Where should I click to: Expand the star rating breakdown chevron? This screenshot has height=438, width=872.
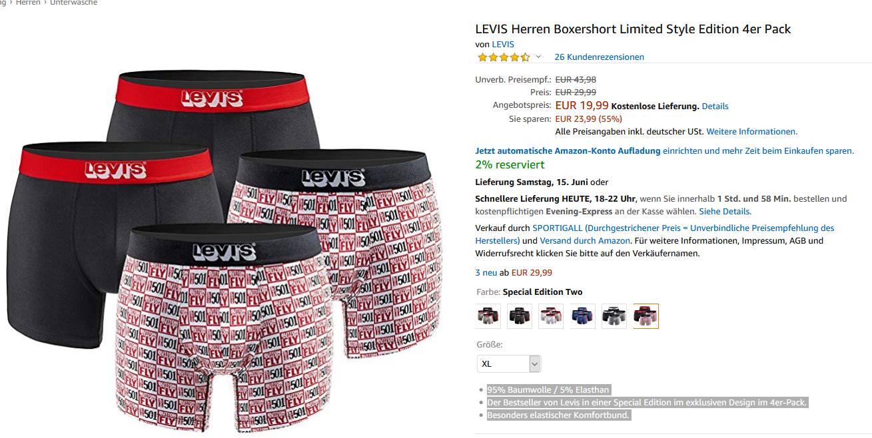click(x=538, y=57)
